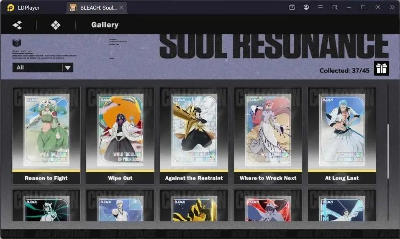The width and height of the screenshot is (400, 239).
Task: Select the Against the Restraint label
Action: coord(194,178)
